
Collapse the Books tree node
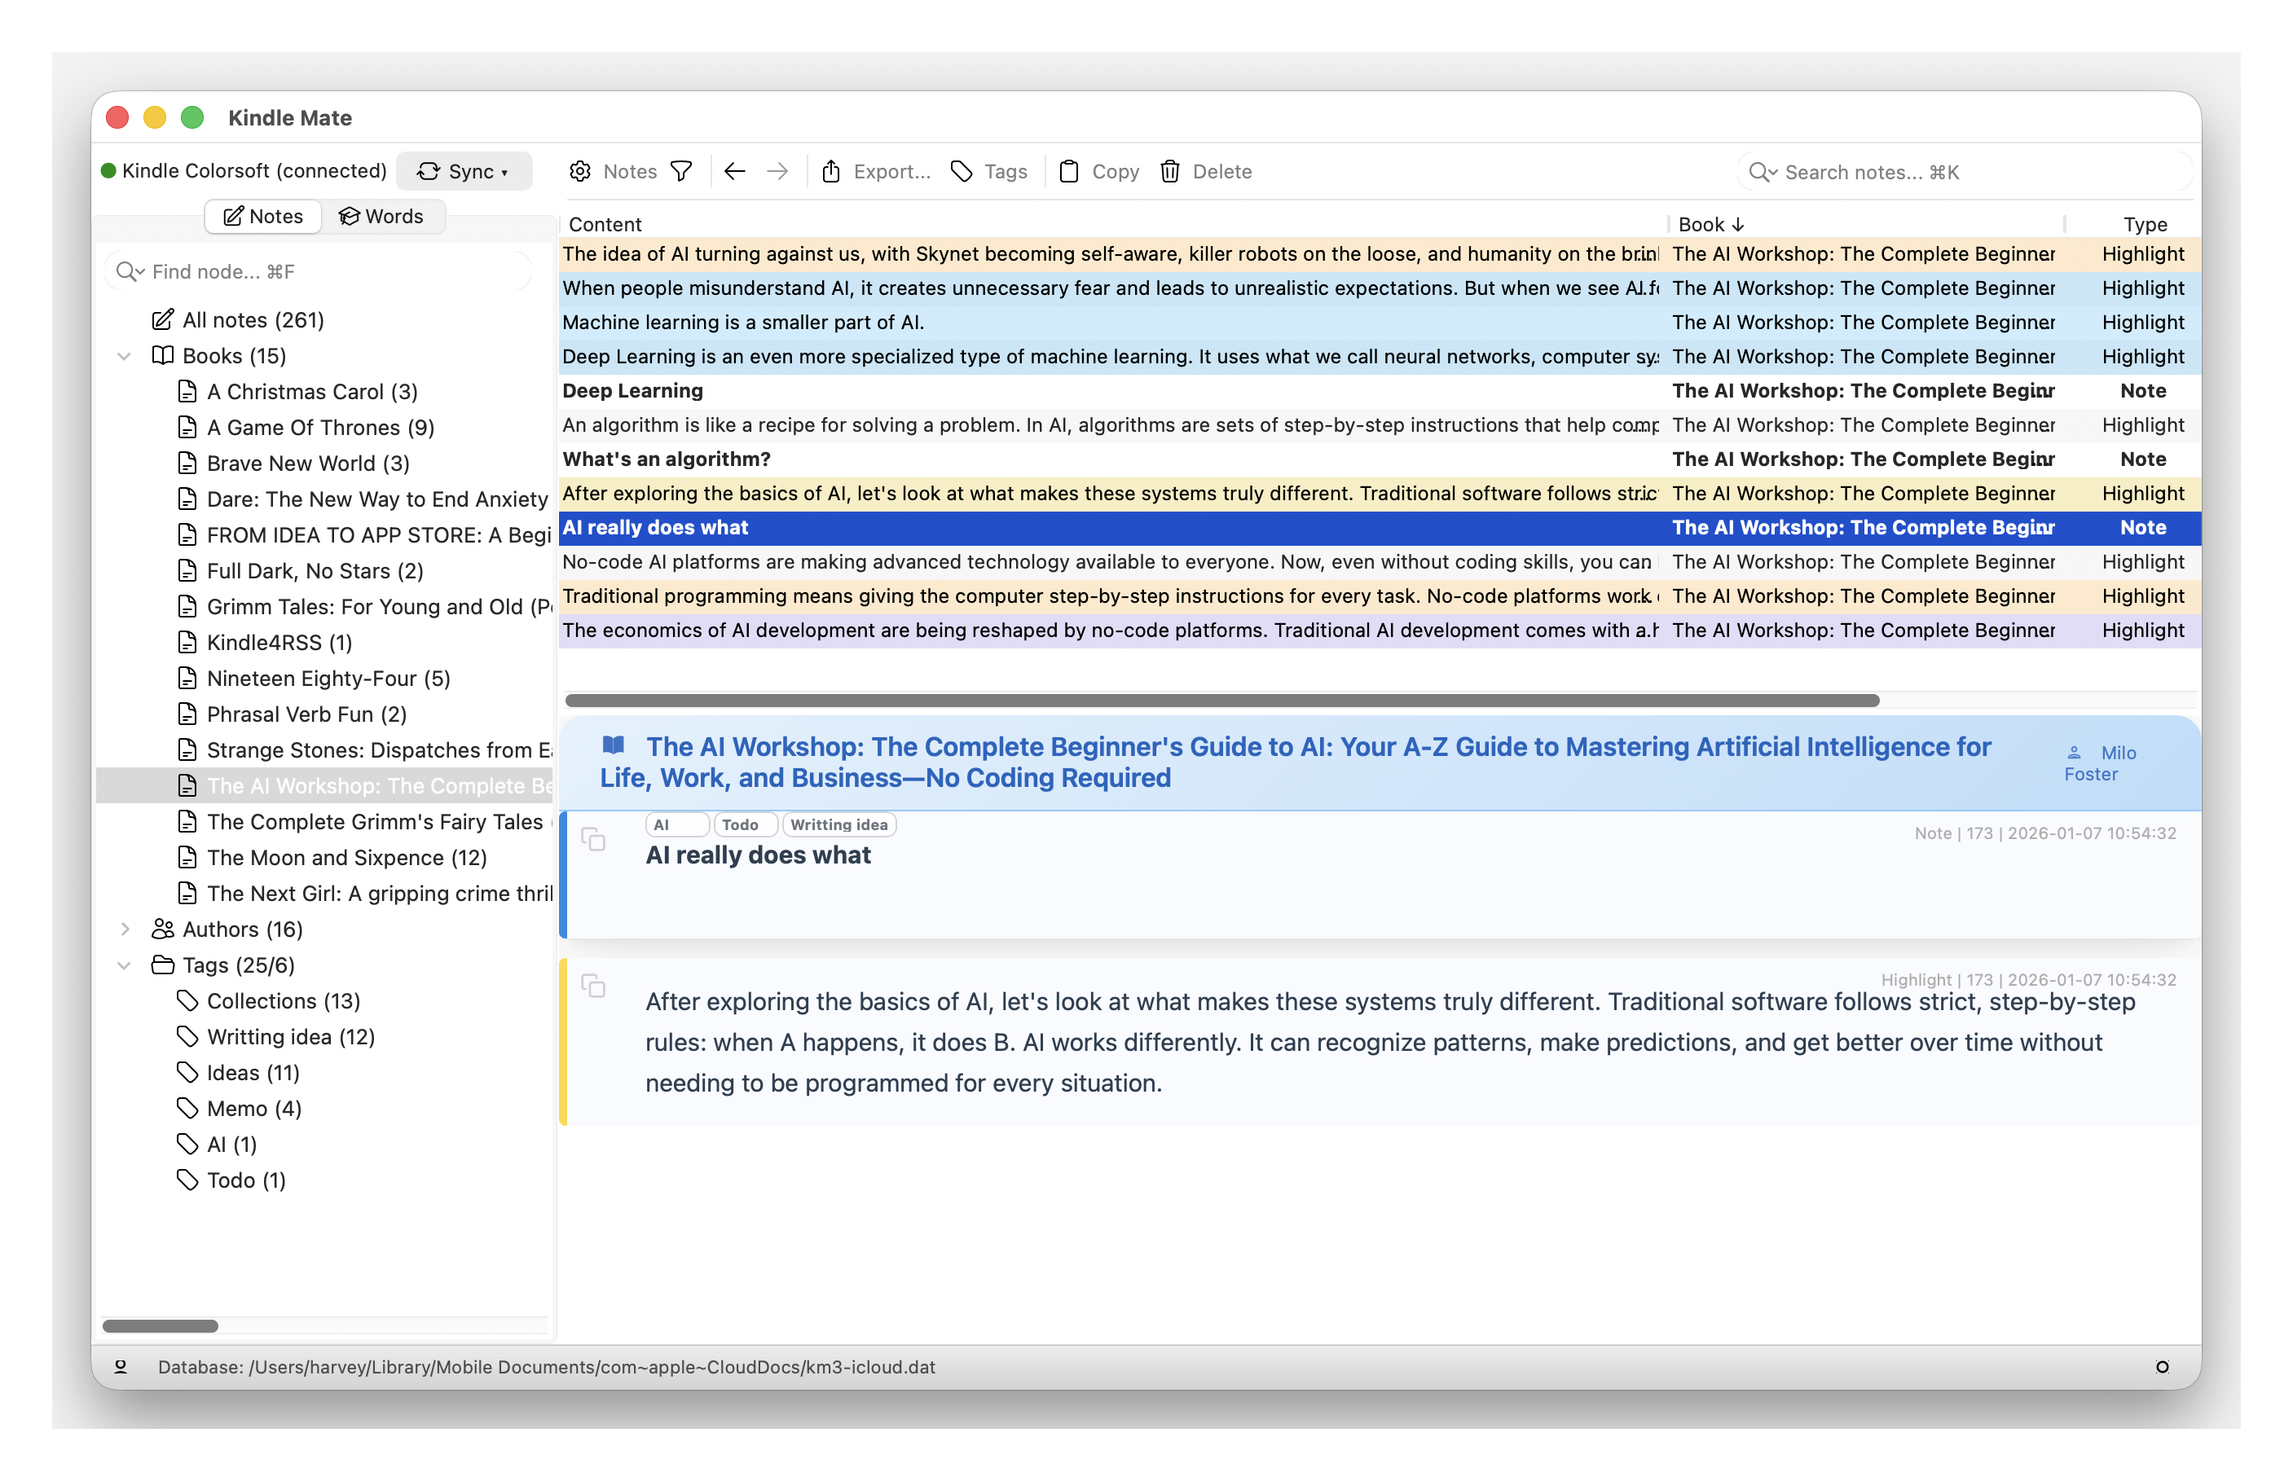tap(125, 355)
